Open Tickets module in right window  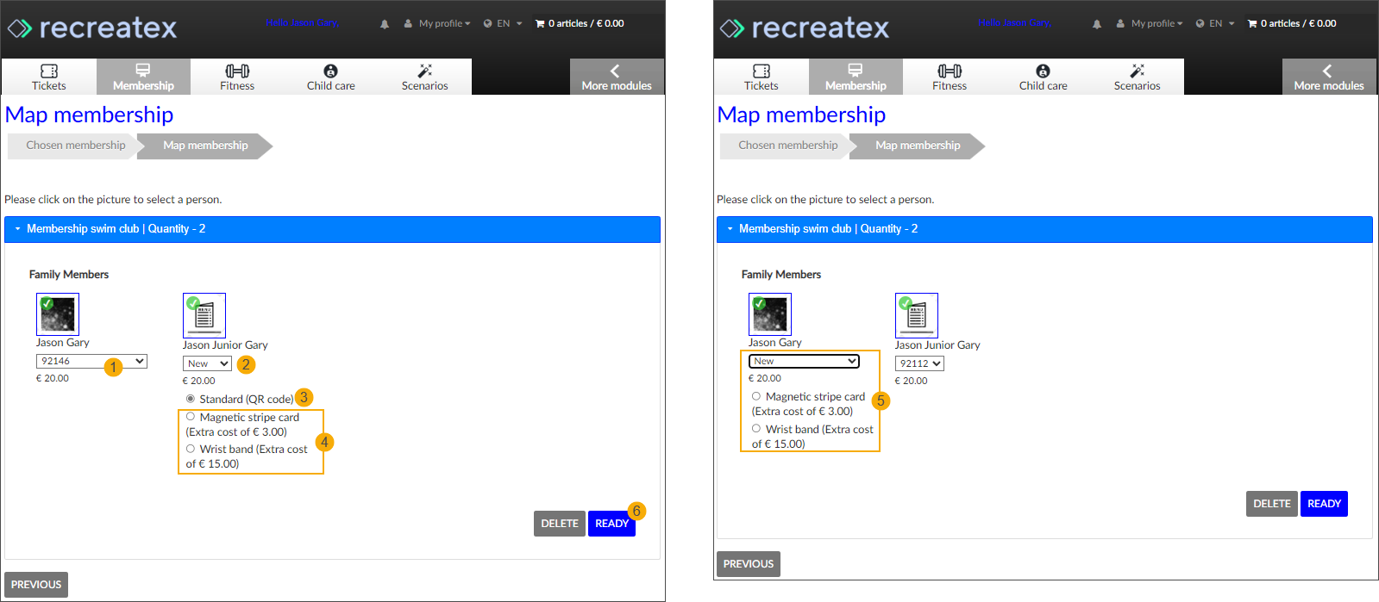762,77
